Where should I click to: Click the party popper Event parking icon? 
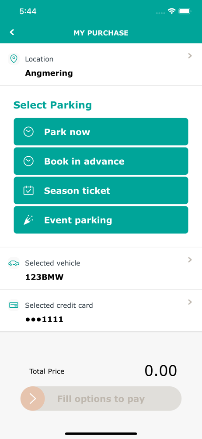(28, 220)
